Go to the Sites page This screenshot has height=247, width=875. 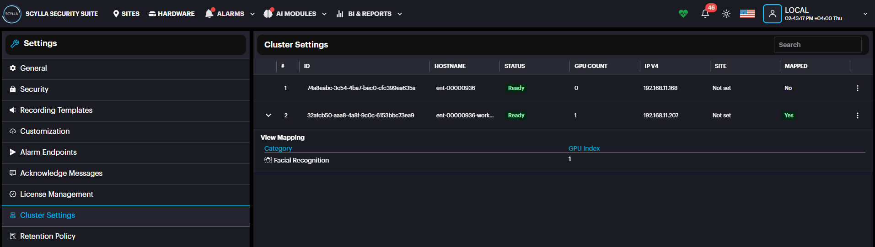click(126, 14)
